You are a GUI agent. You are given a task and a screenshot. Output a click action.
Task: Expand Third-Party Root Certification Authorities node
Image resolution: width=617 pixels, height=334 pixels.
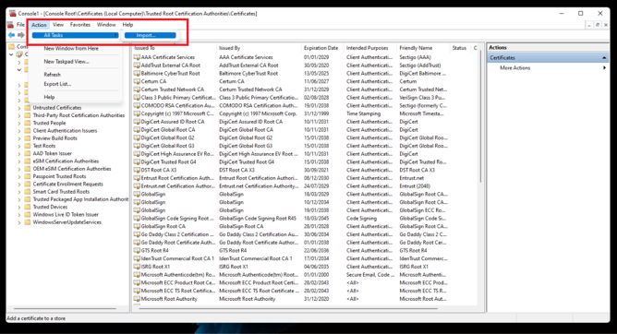18,115
